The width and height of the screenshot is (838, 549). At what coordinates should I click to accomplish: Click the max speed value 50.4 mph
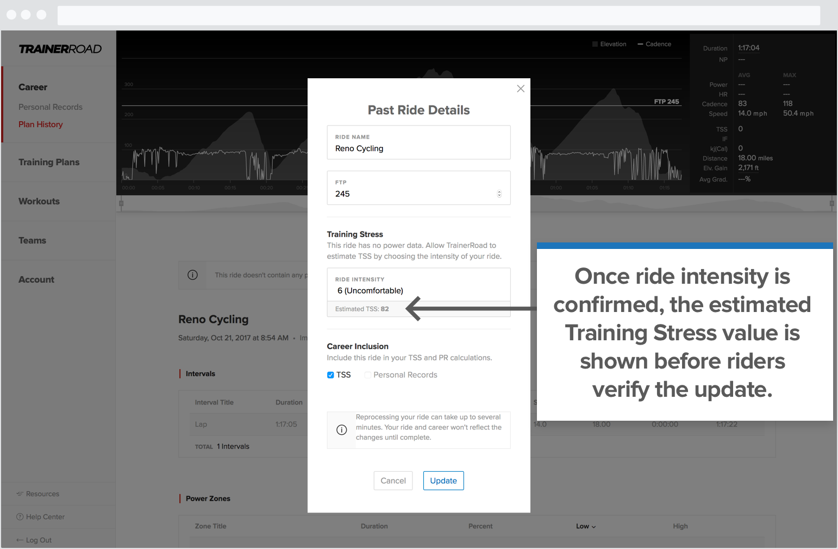click(798, 114)
